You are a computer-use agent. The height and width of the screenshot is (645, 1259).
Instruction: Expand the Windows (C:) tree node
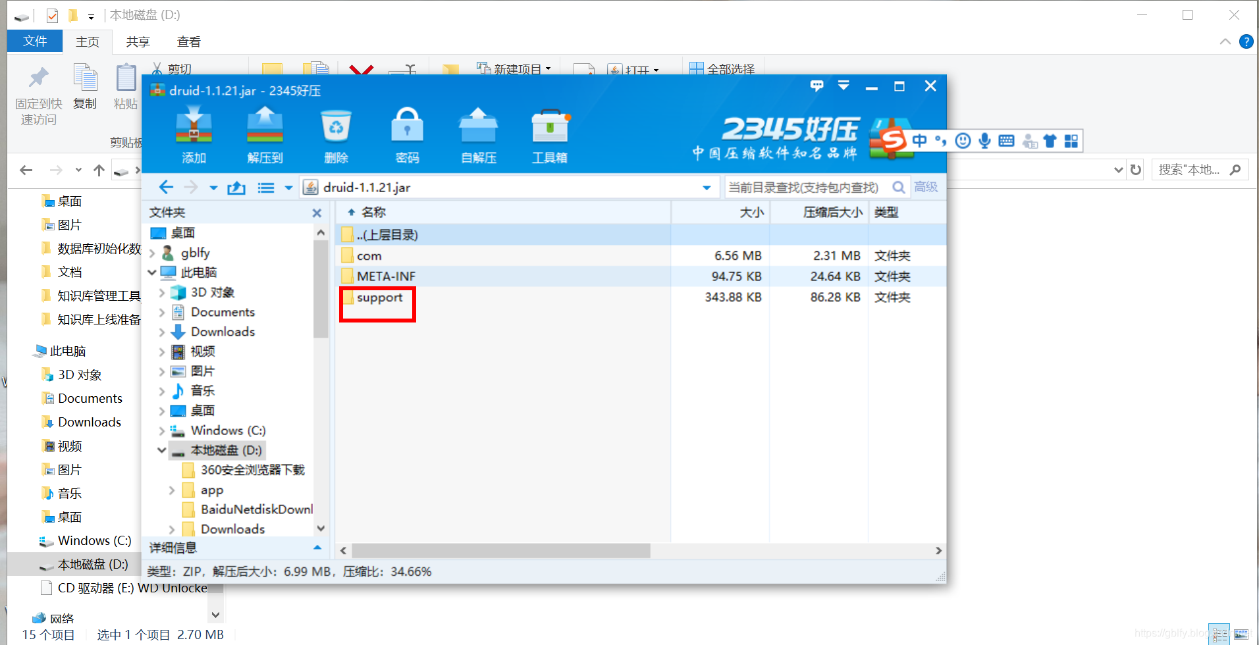pyautogui.click(x=162, y=431)
